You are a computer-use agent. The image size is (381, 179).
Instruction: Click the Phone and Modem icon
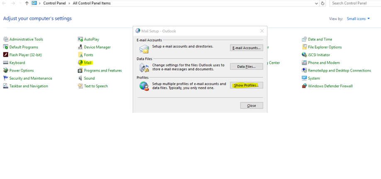point(304,63)
